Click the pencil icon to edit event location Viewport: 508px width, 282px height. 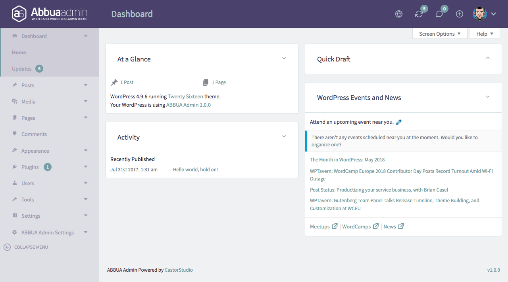coord(399,122)
